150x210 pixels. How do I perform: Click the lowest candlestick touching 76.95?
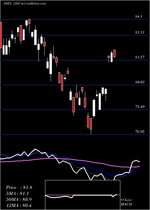click(x=91, y=126)
